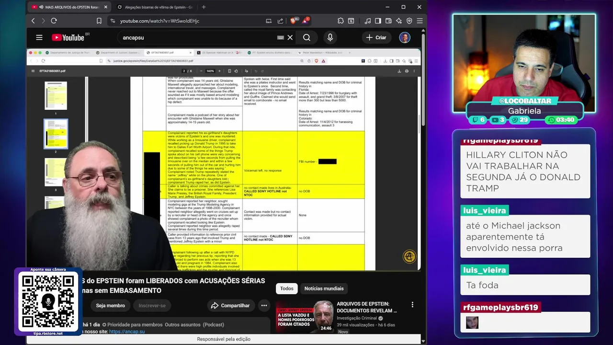Clear the YouTube search box text
Viewport: 613px width, 345px height.
coord(290,37)
